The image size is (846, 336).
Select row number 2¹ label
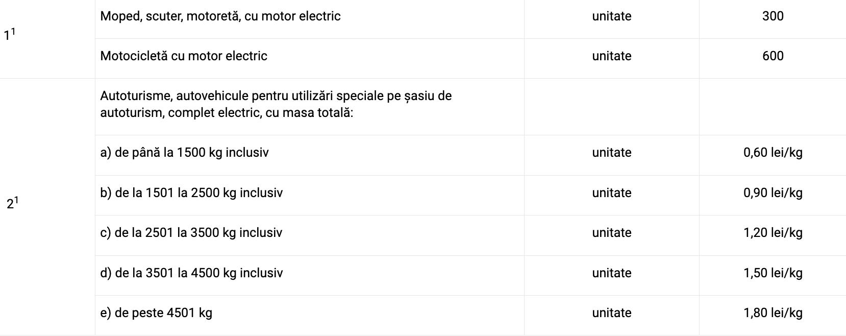pos(12,204)
